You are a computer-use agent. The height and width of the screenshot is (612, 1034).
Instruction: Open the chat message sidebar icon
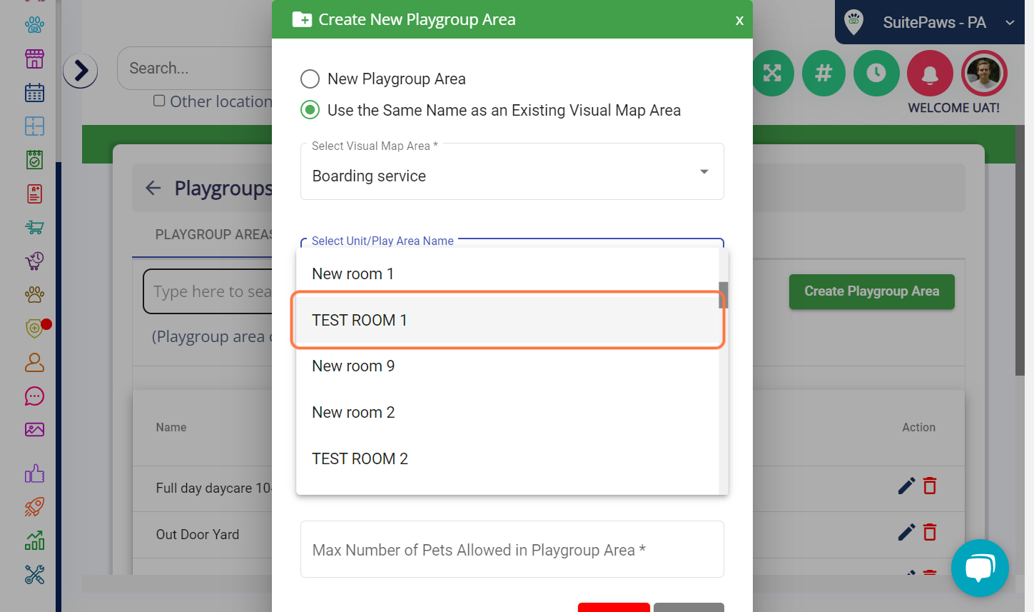[x=34, y=396]
